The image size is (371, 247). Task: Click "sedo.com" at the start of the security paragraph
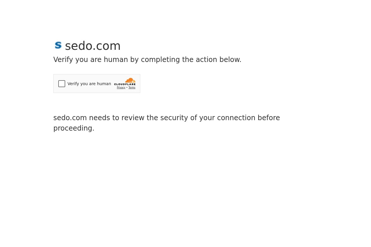pos(70,118)
